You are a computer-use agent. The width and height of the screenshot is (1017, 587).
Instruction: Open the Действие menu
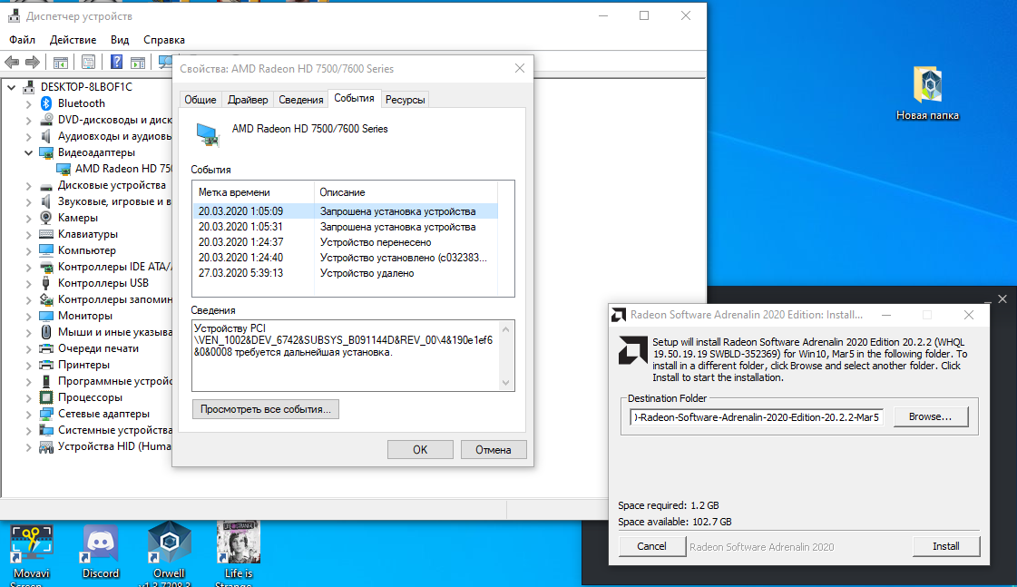(x=73, y=40)
